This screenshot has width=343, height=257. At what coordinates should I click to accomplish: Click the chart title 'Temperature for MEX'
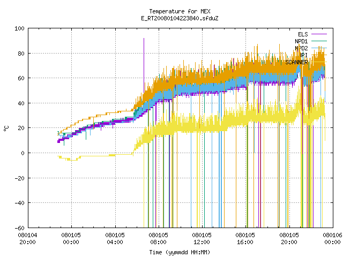pos(180,11)
